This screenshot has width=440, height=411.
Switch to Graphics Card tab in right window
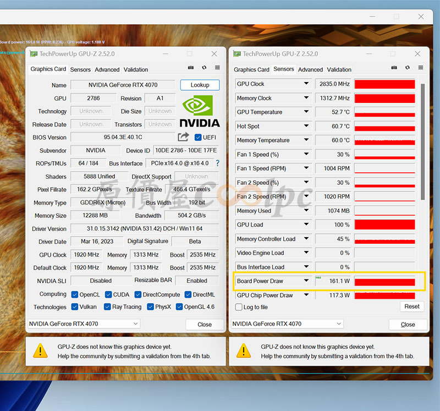click(251, 69)
